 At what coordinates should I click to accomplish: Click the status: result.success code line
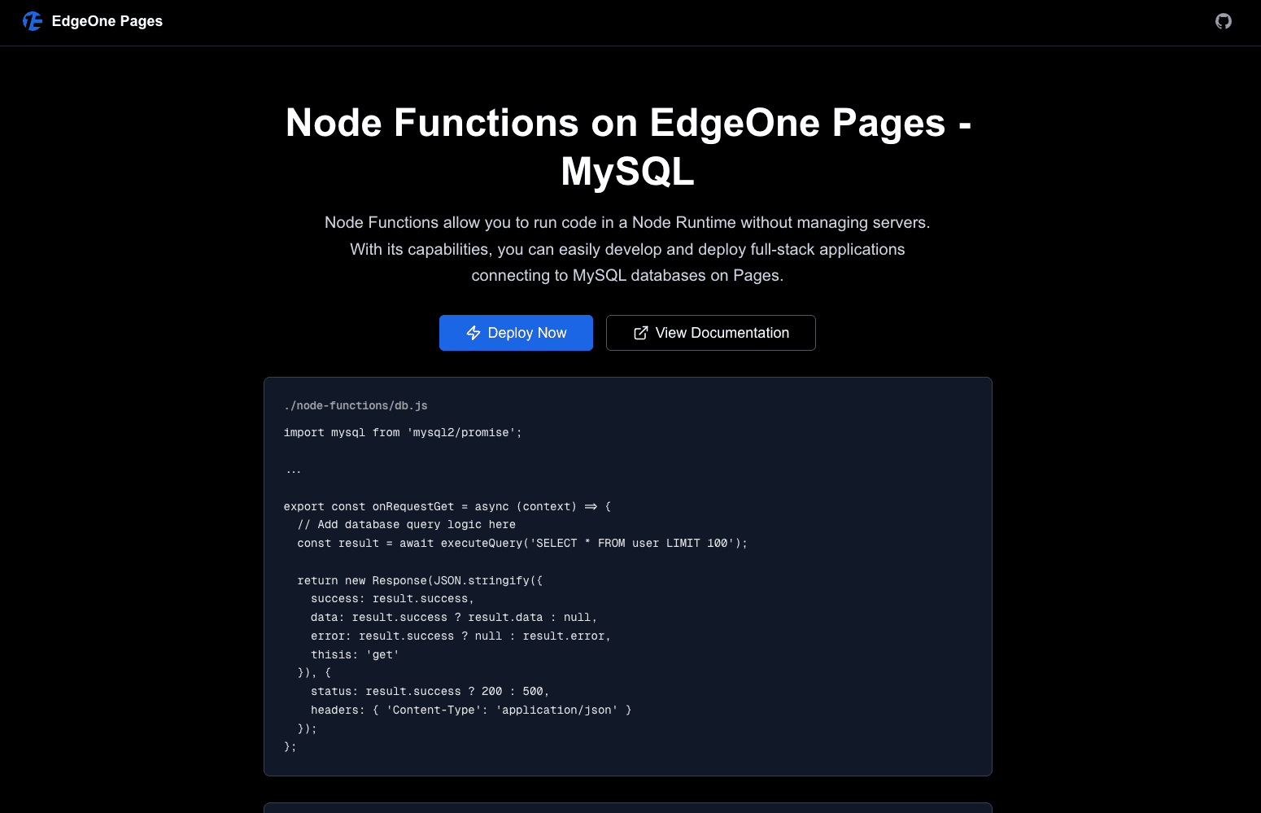pyautogui.click(x=430, y=691)
